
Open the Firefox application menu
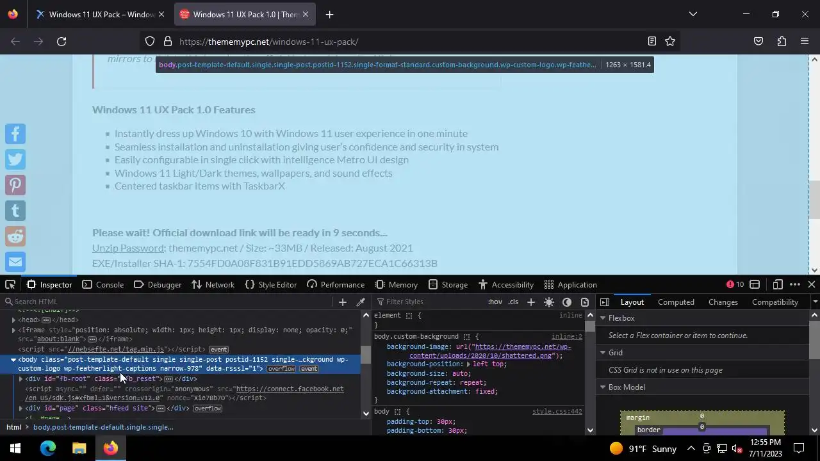click(805, 42)
